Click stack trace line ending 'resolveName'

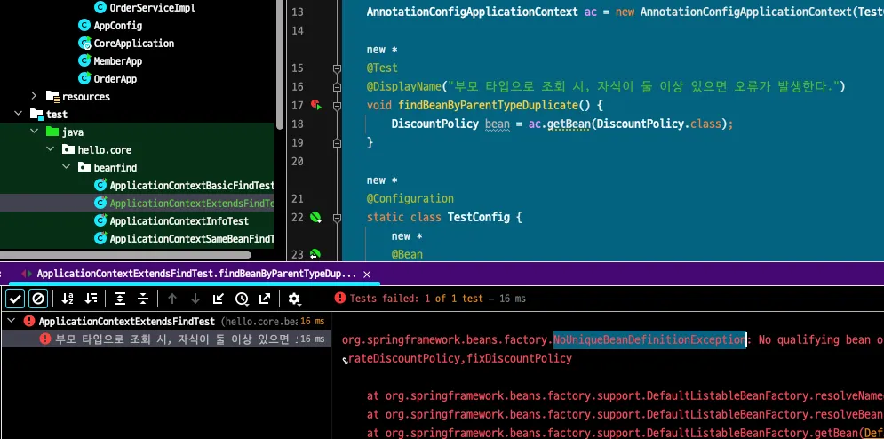[625, 395]
